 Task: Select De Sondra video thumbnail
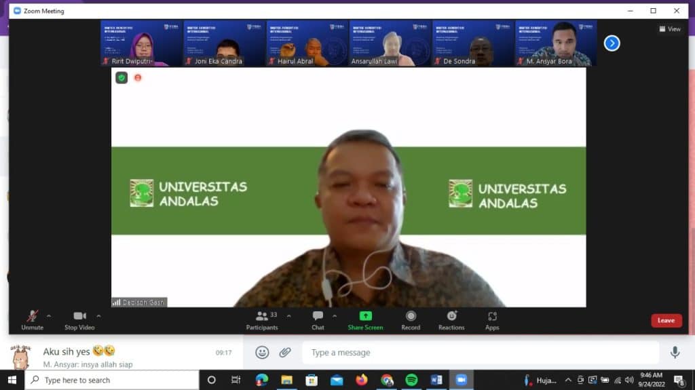click(x=473, y=43)
